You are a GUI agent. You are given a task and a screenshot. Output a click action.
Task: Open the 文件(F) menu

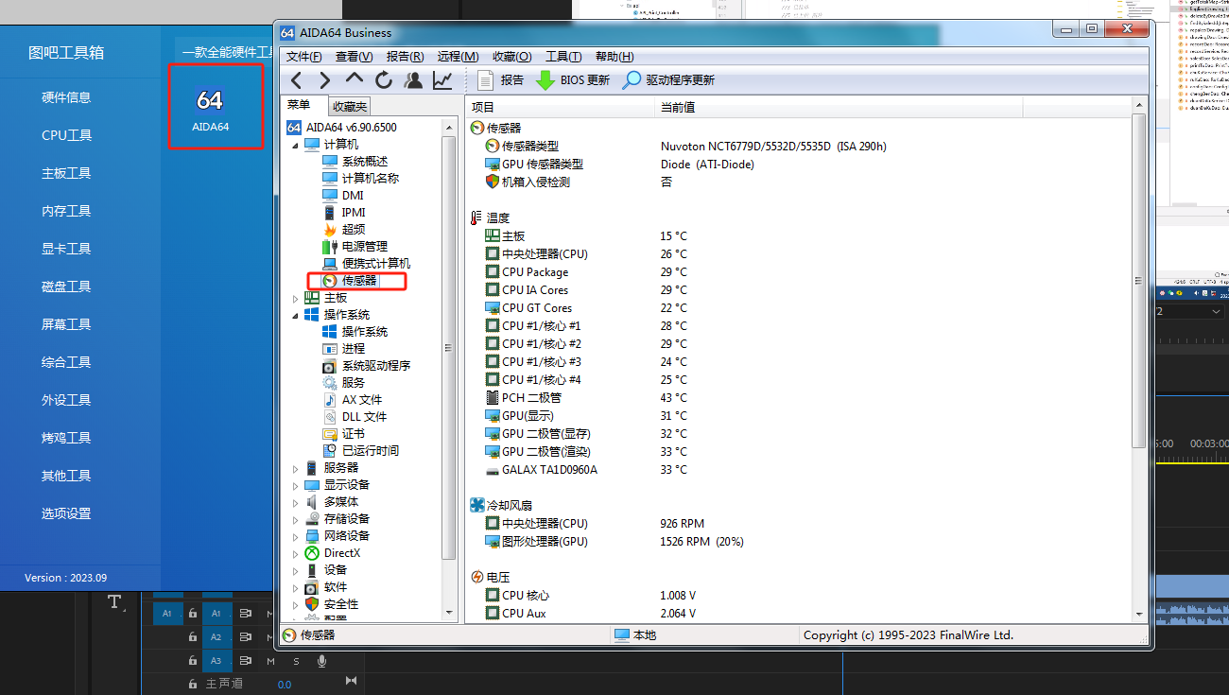[x=303, y=57]
